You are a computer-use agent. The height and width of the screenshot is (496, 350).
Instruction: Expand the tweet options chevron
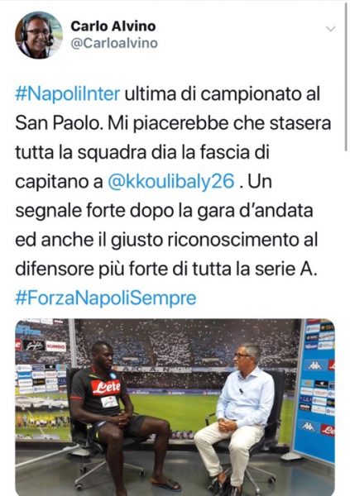click(330, 29)
